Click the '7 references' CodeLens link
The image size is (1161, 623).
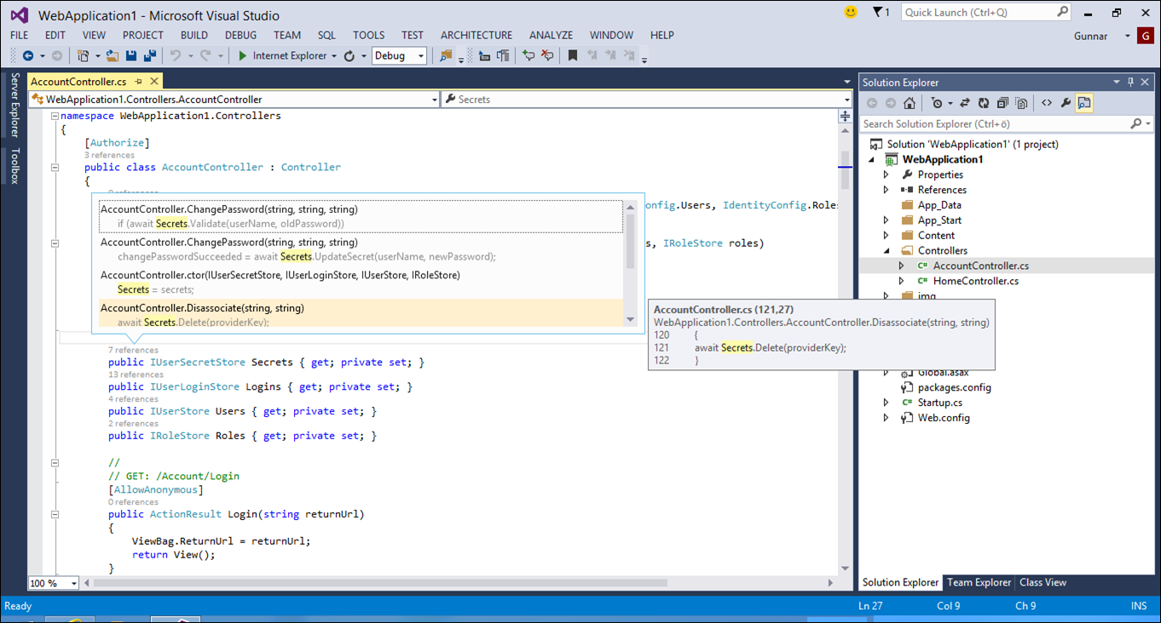pyautogui.click(x=133, y=350)
